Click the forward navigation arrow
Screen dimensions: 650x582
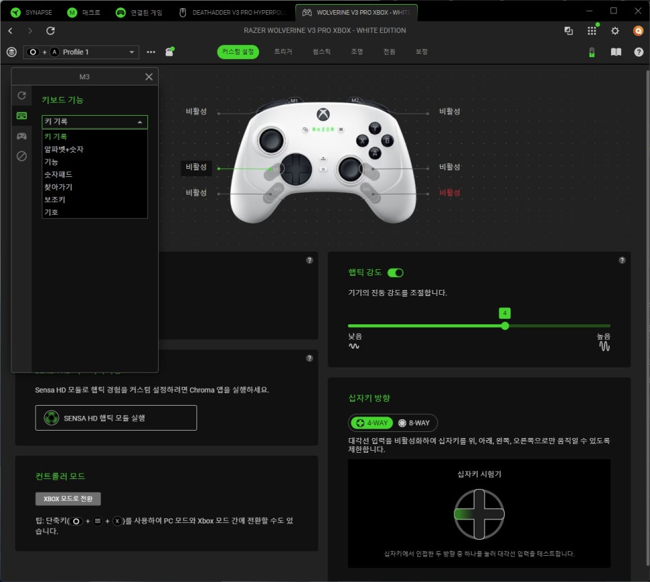[x=30, y=31]
